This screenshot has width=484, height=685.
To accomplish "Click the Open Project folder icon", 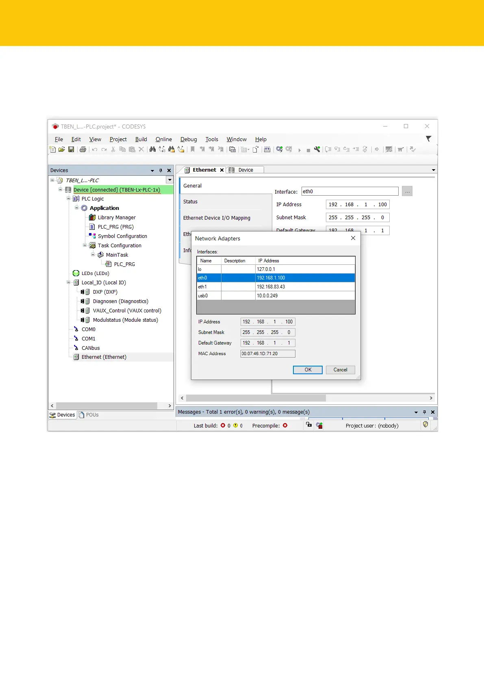I will tap(62, 149).
